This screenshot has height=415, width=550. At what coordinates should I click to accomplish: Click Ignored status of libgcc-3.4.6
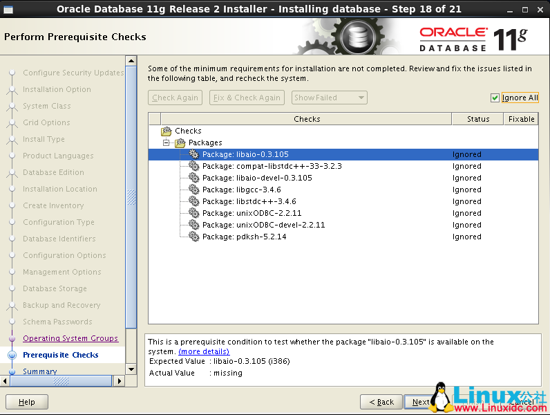(467, 190)
